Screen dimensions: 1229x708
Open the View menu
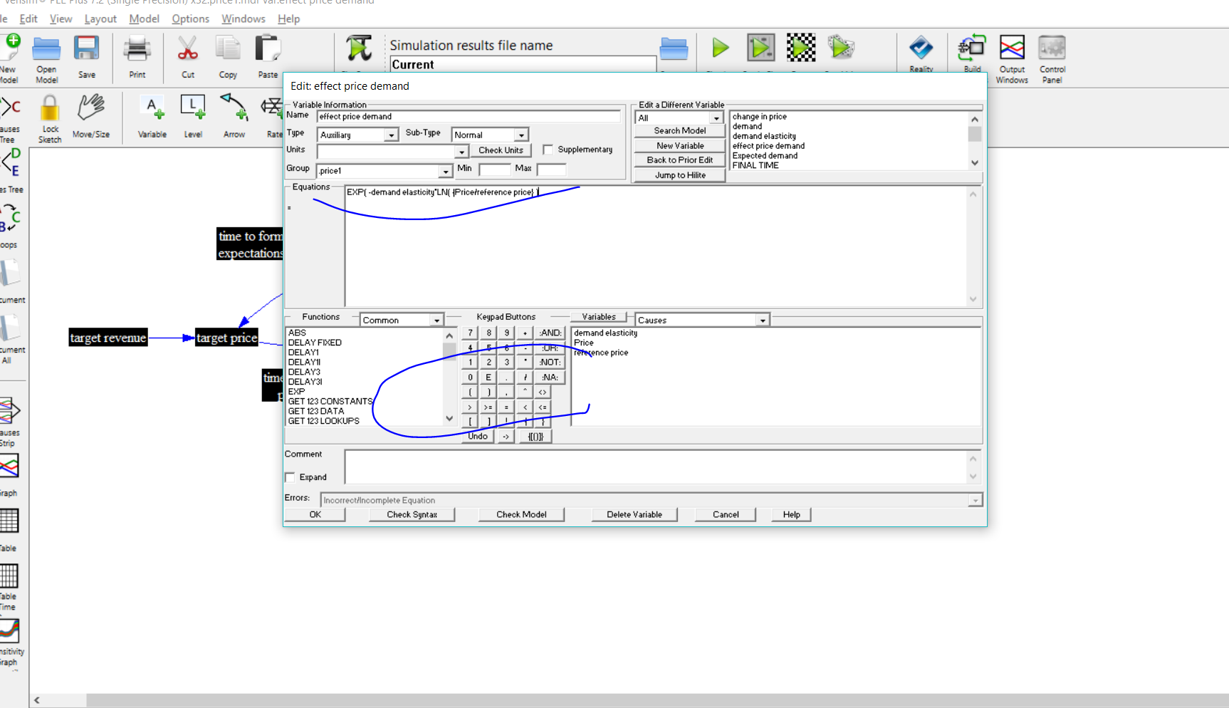pyautogui.click(x=61, y=19)
